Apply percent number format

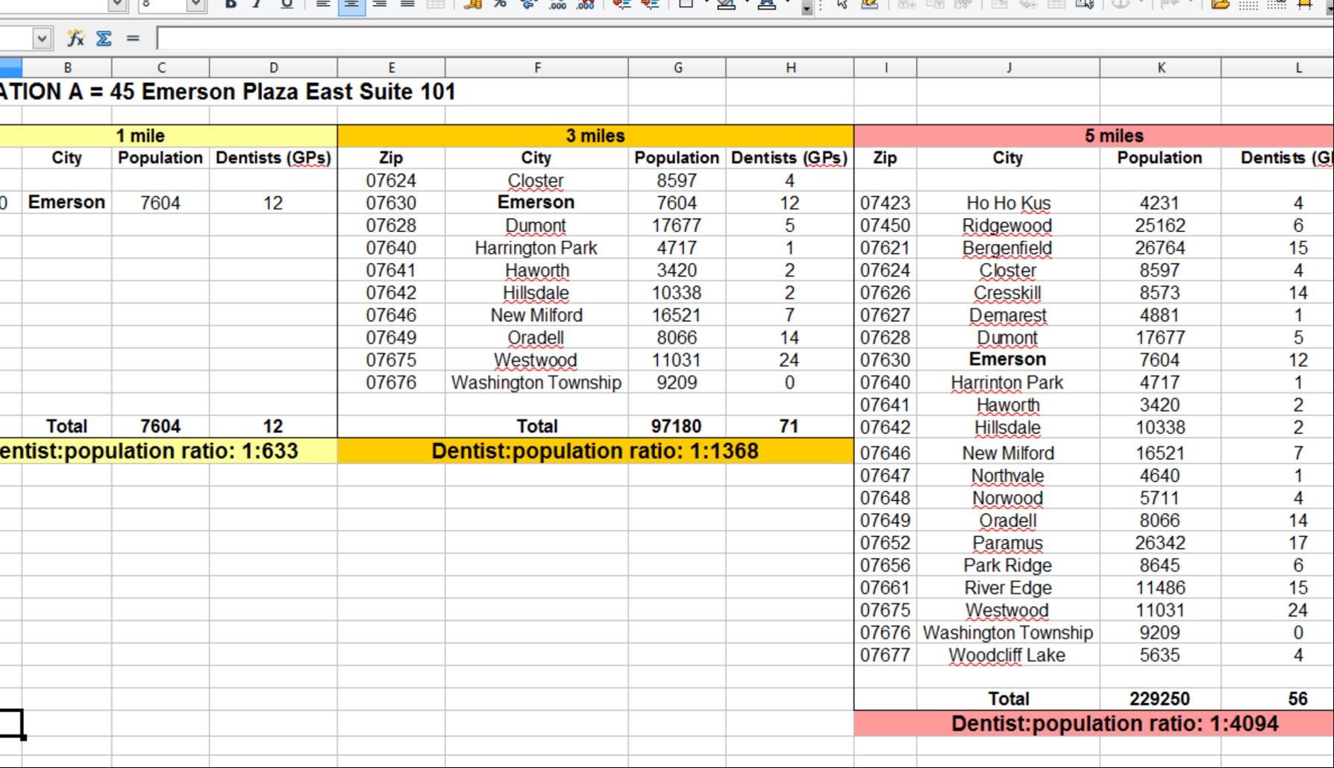click(501, 4)
